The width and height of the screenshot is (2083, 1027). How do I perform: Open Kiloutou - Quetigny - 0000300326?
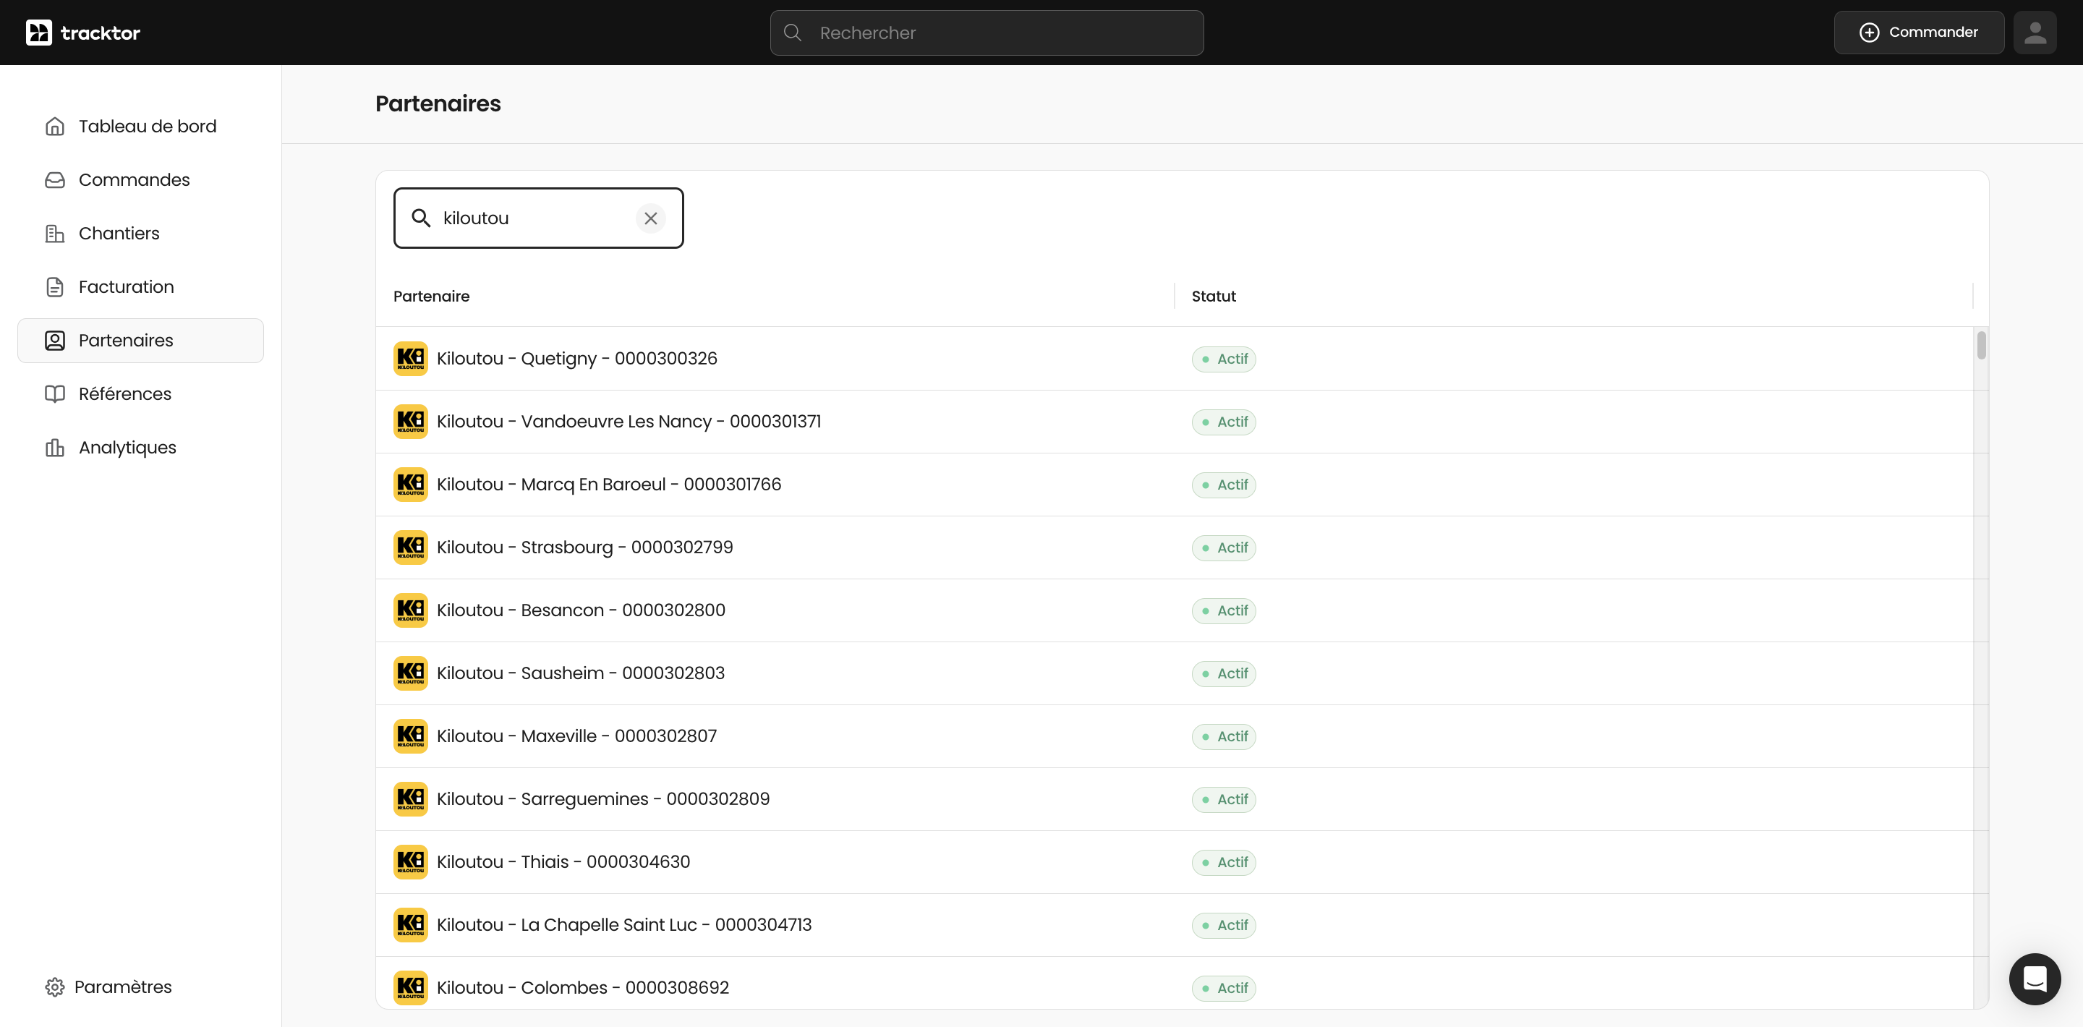pos(576,358)
